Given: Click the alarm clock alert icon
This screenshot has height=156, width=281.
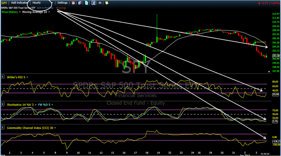Looking at the screenshot, I should point(73,3).
